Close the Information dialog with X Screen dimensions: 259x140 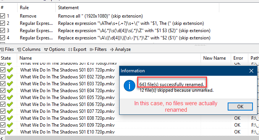pos(251,71)
